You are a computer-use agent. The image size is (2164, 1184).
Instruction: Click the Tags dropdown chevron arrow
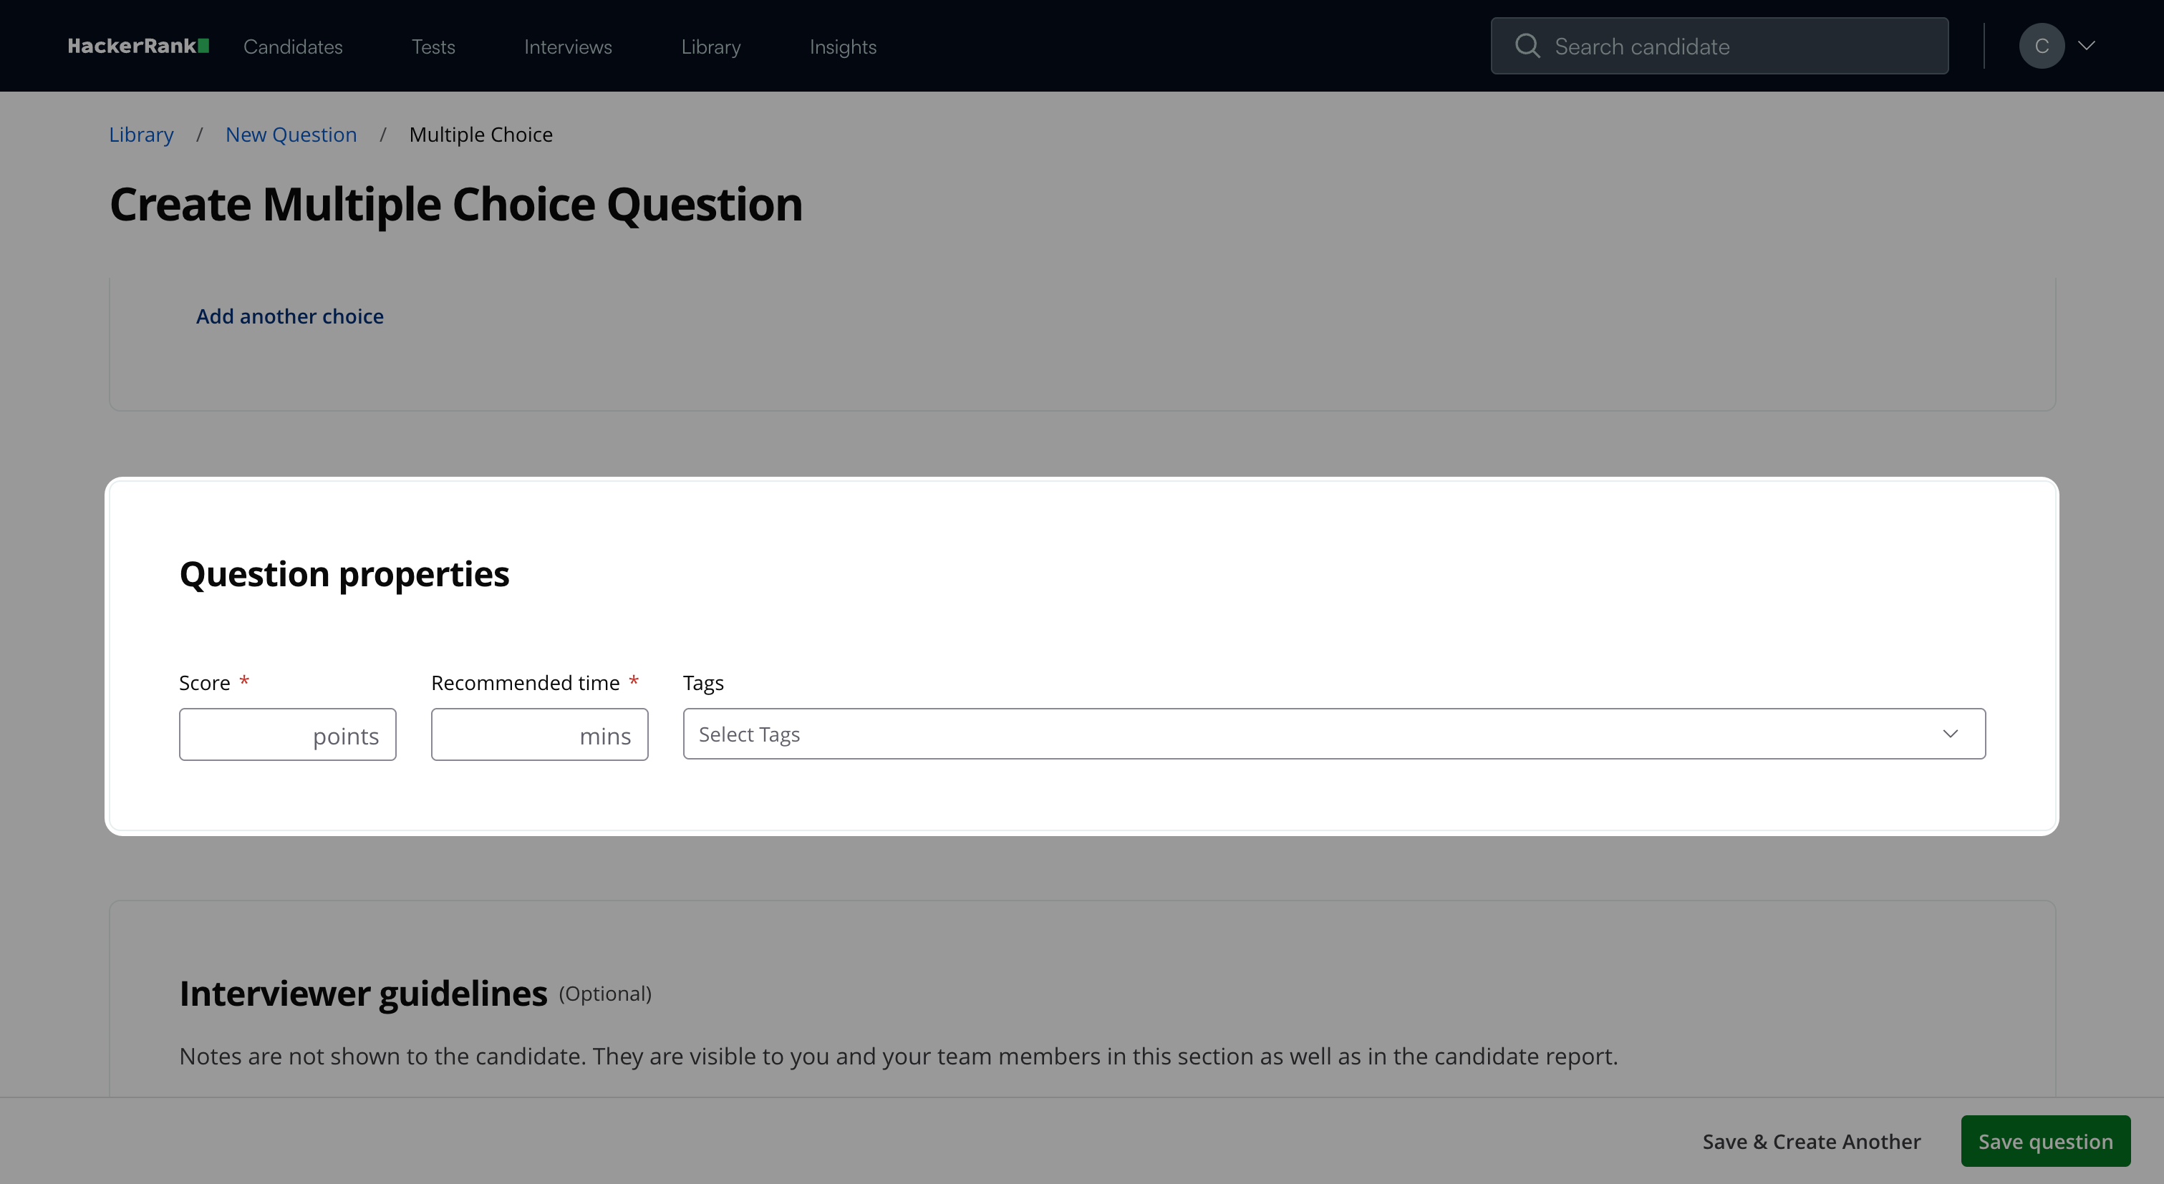coord(1950,734)
